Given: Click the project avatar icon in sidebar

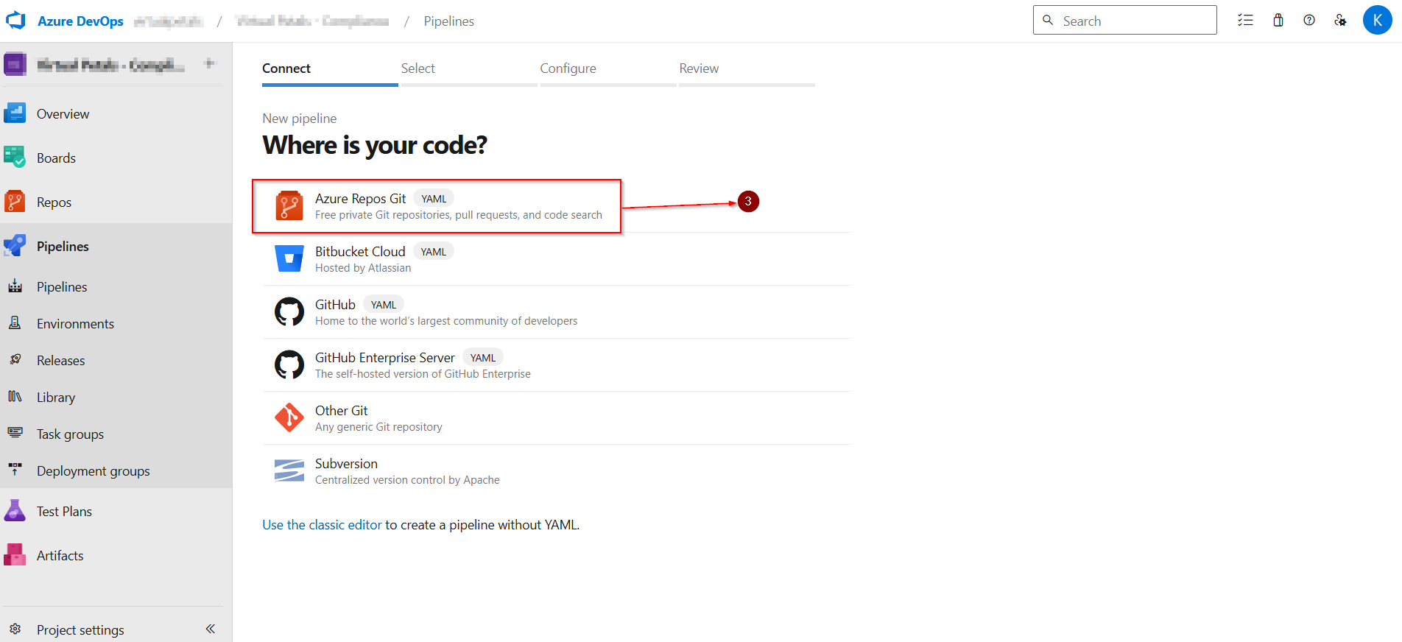Looking at the screenshot, I should coord(15,64).
